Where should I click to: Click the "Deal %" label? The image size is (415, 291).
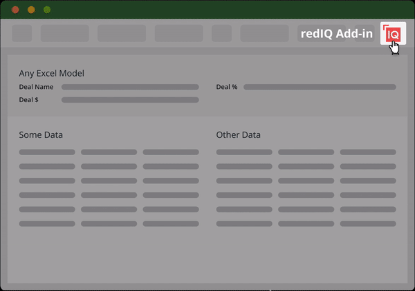pos(227,87)
